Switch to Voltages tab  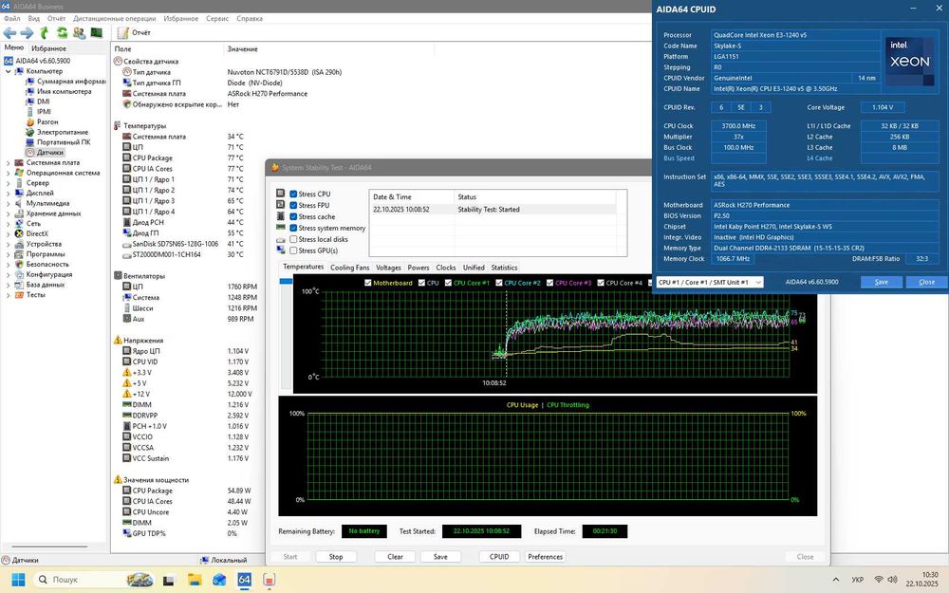388,268
